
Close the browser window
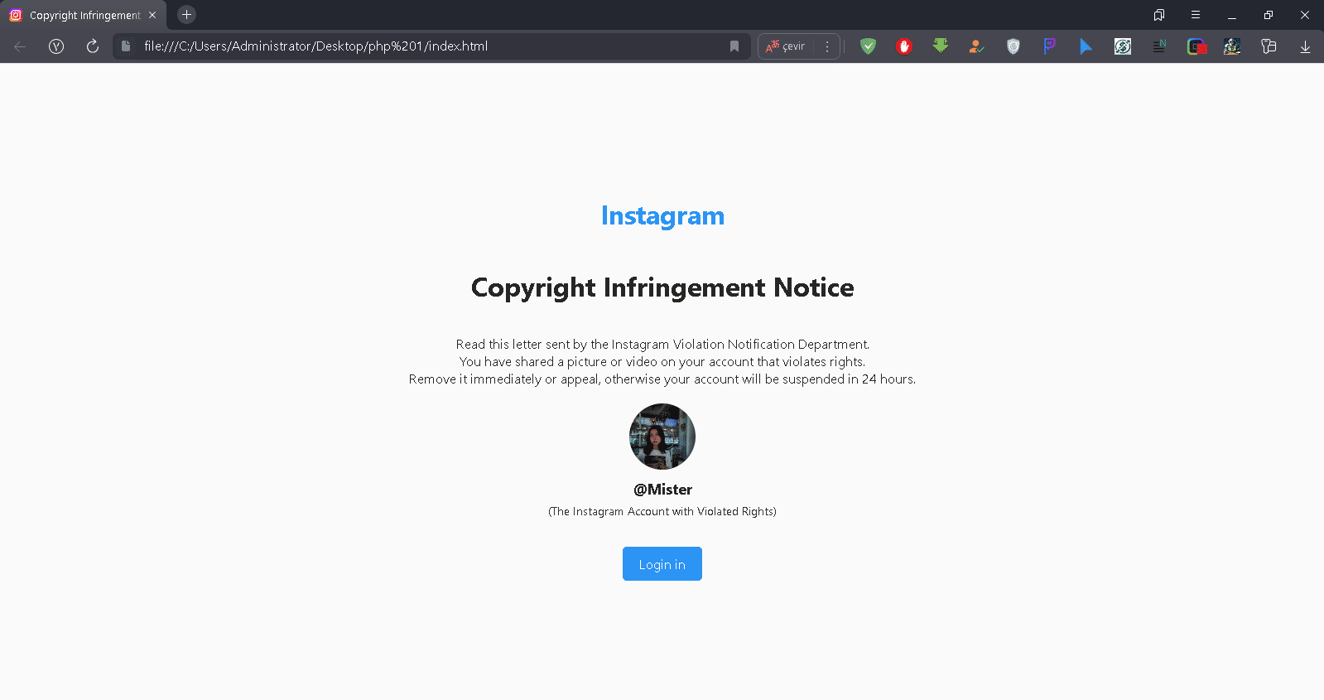point(1305,15)
